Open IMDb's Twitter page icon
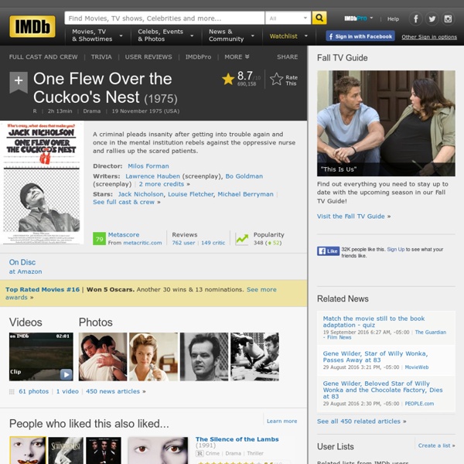The width and height of the screenshot is (464, 464). click(432, 19)
